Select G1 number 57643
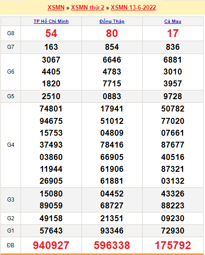Screen dimensions: 205x255 tap(51, 231)
